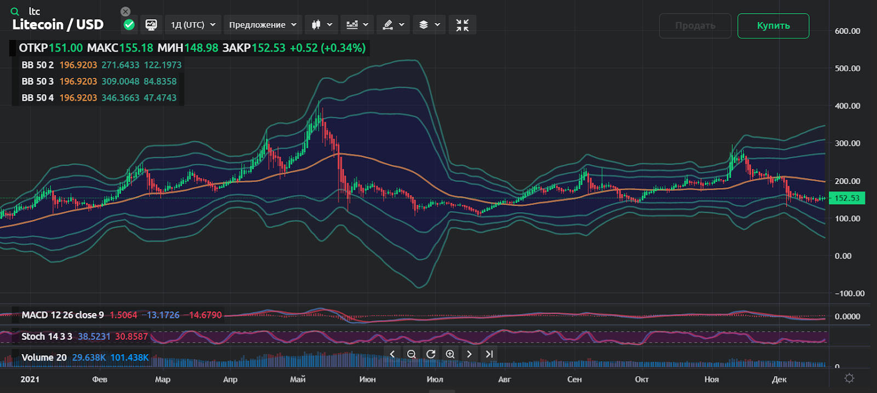Image resolution: width=877 pixels, height=393 pixels.
Task: Open the candlestick chart type dropdown
Action: pyautogui.click(x=322, y=25)
